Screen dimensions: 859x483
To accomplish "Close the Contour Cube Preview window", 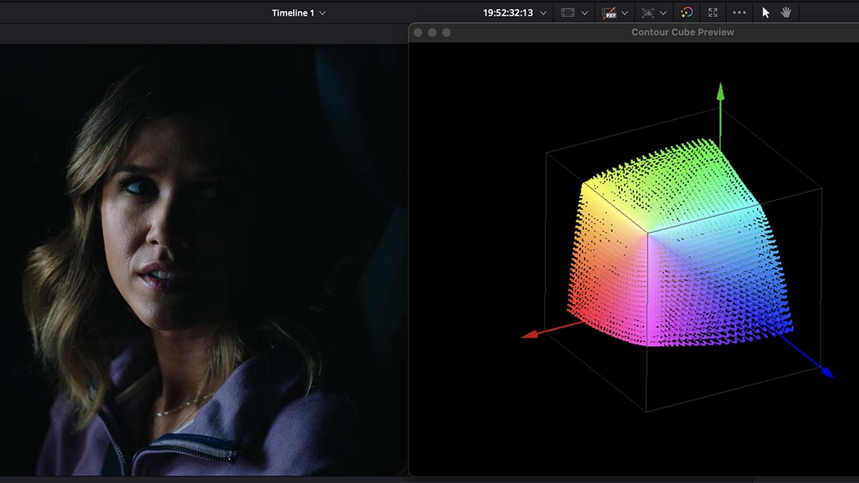I will pyautogui.click(x=418, y=33).
